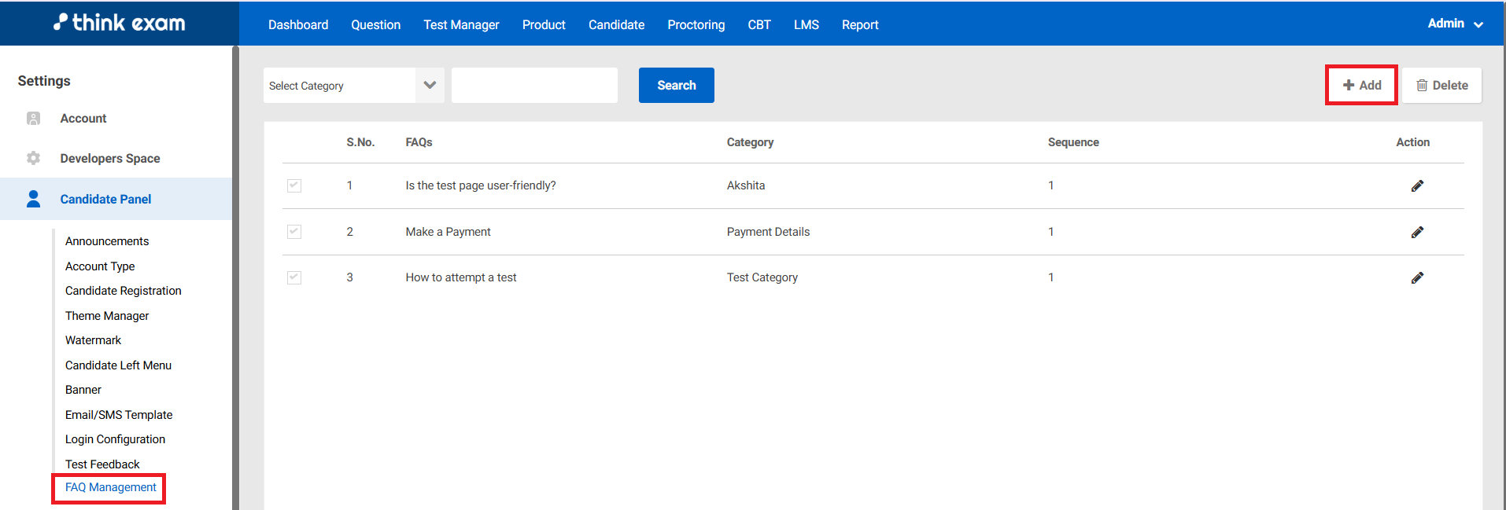Click the think exam logo
This screenshot has height=510, width=1506.
(120, 23)
